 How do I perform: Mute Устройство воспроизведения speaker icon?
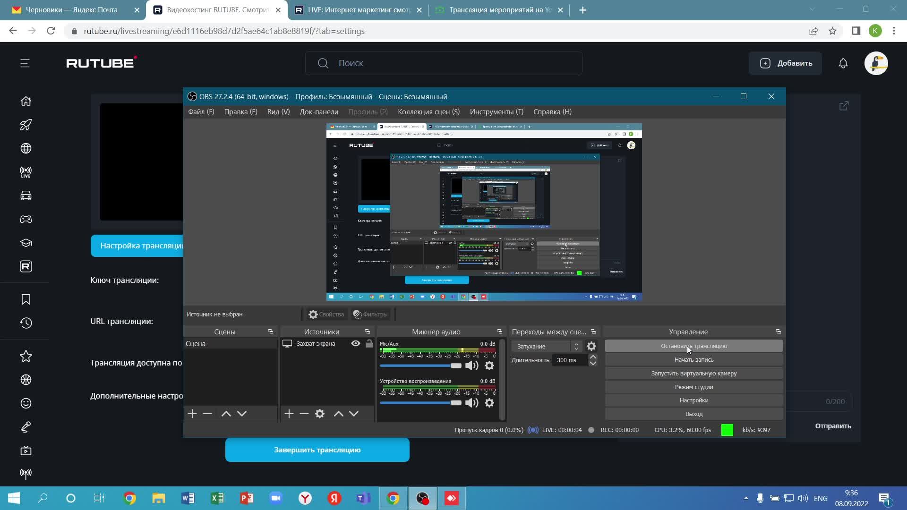[x=471, y=403]
